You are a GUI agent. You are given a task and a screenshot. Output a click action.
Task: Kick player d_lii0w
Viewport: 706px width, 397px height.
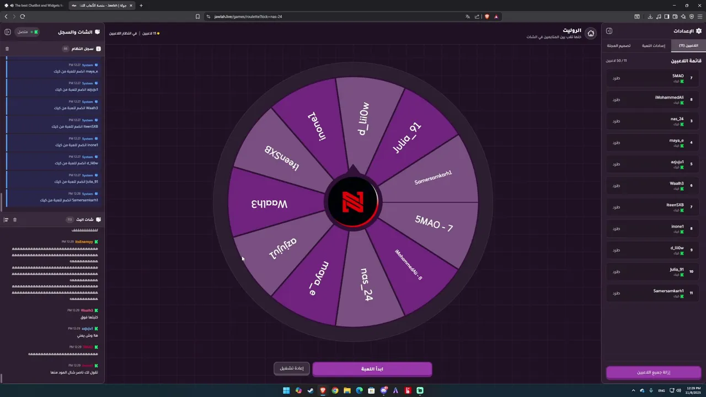pyautogui.click(x=616, y=250)
